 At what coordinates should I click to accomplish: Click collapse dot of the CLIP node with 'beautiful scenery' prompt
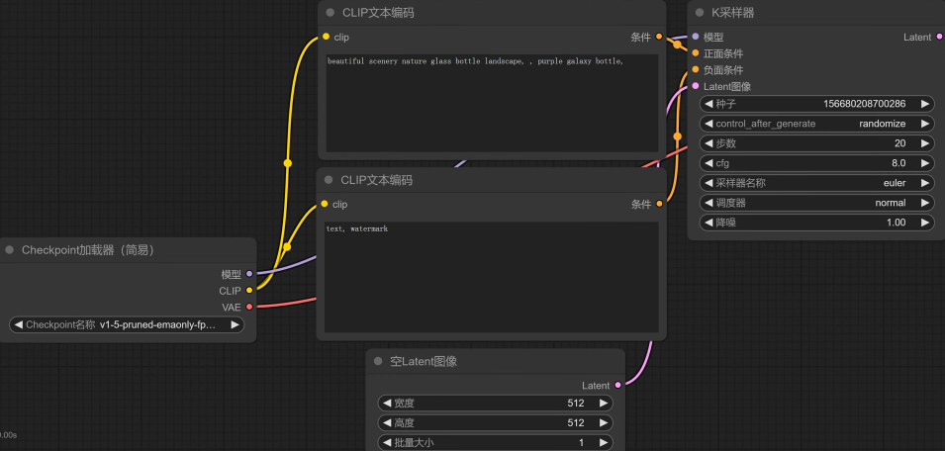330,12
